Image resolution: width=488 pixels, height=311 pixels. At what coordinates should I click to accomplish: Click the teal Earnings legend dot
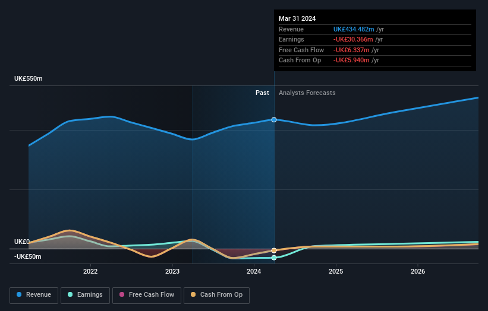[x=70, y=294]
